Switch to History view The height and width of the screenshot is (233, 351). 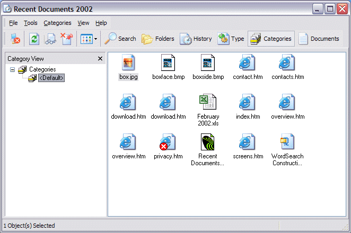click(196, 39)
